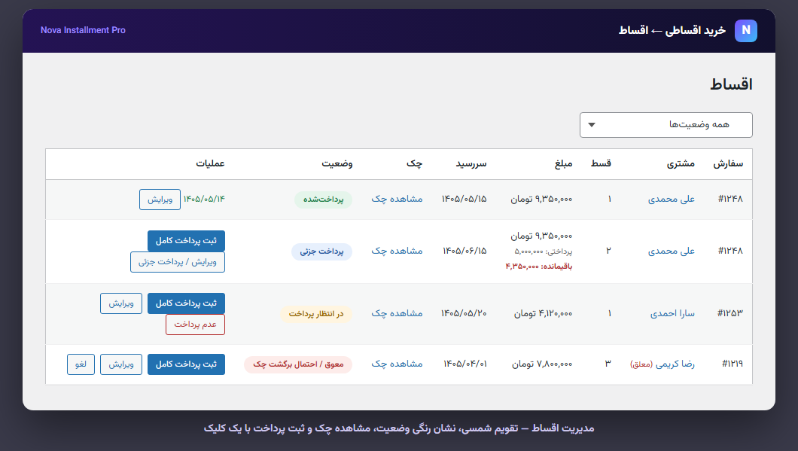Click due date ۱۴۰۵/۰۵/۲۰
The image size is (798, 451).
pos(464,313)
